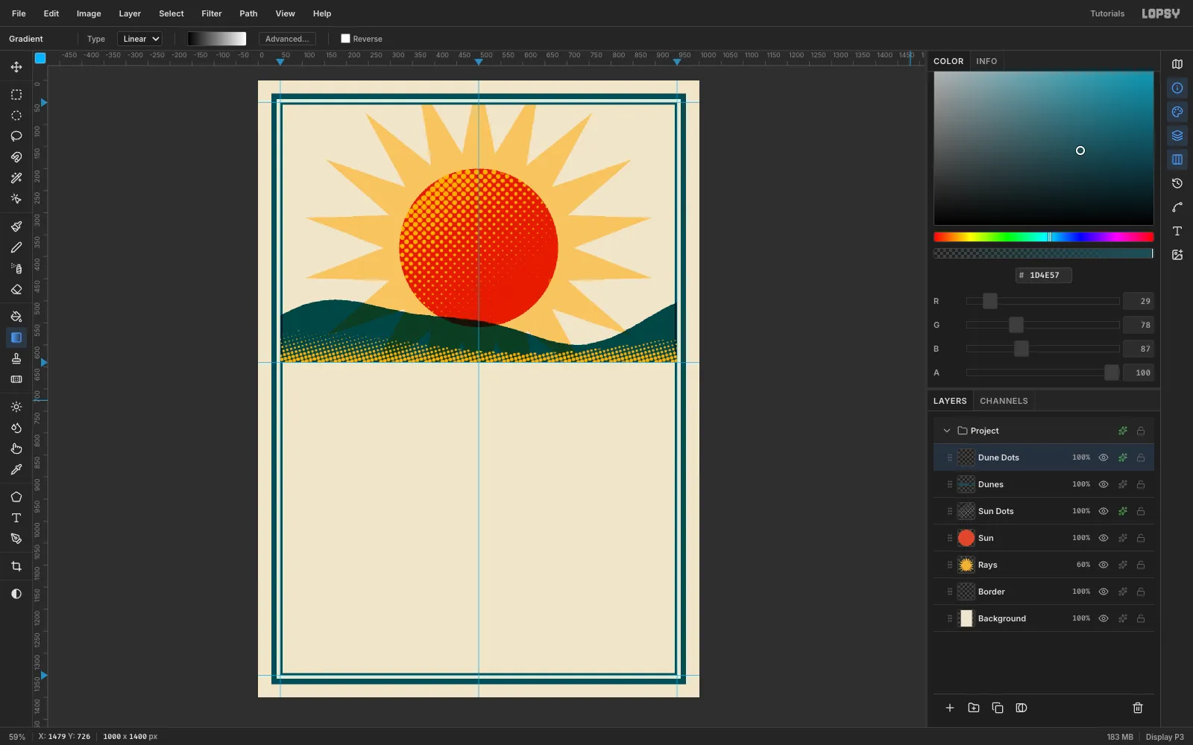The image size is (1193, 745).
Task: Select the Eraser tool
Action: coord(16,289)
